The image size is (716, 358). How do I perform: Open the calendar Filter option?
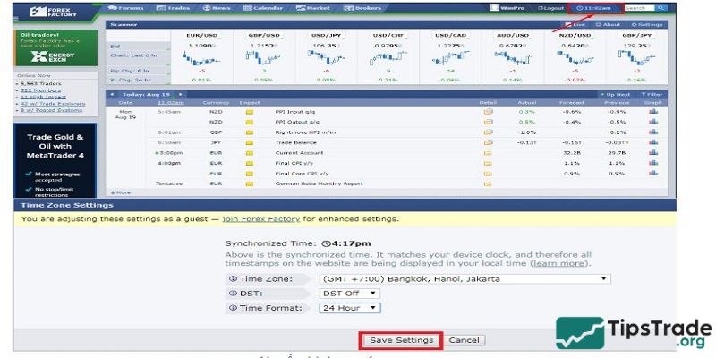point(652,94)
